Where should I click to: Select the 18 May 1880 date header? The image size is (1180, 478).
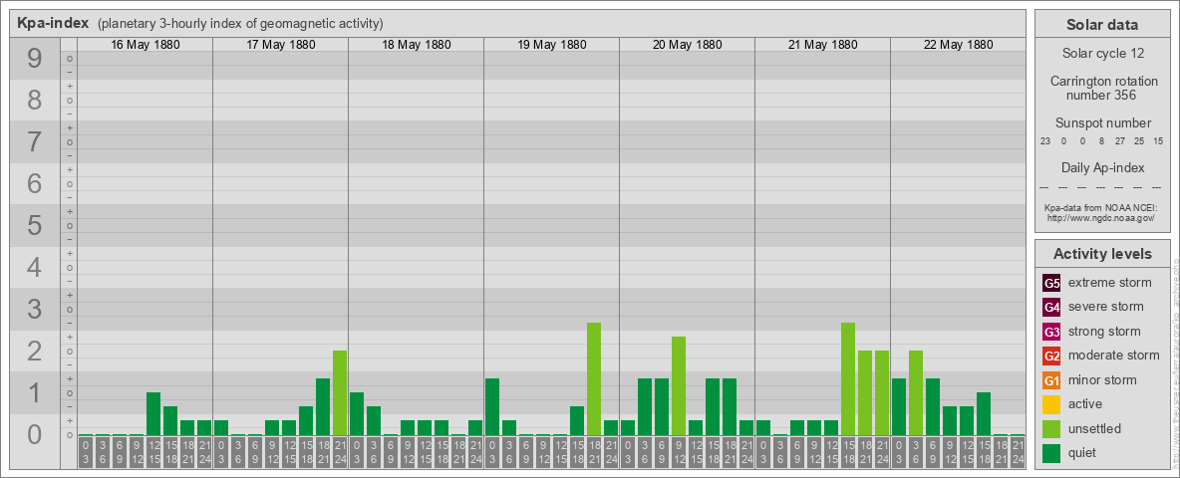(x=417, y=45)
